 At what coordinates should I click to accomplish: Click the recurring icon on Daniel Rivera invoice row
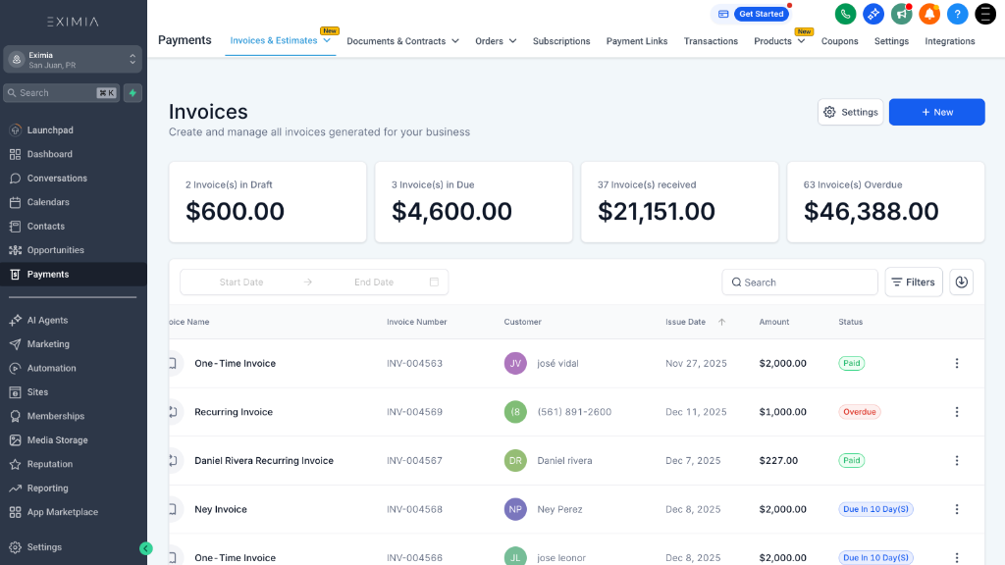point(173,460)
